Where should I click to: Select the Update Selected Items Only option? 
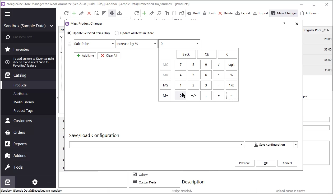click(x=69, y=33)
